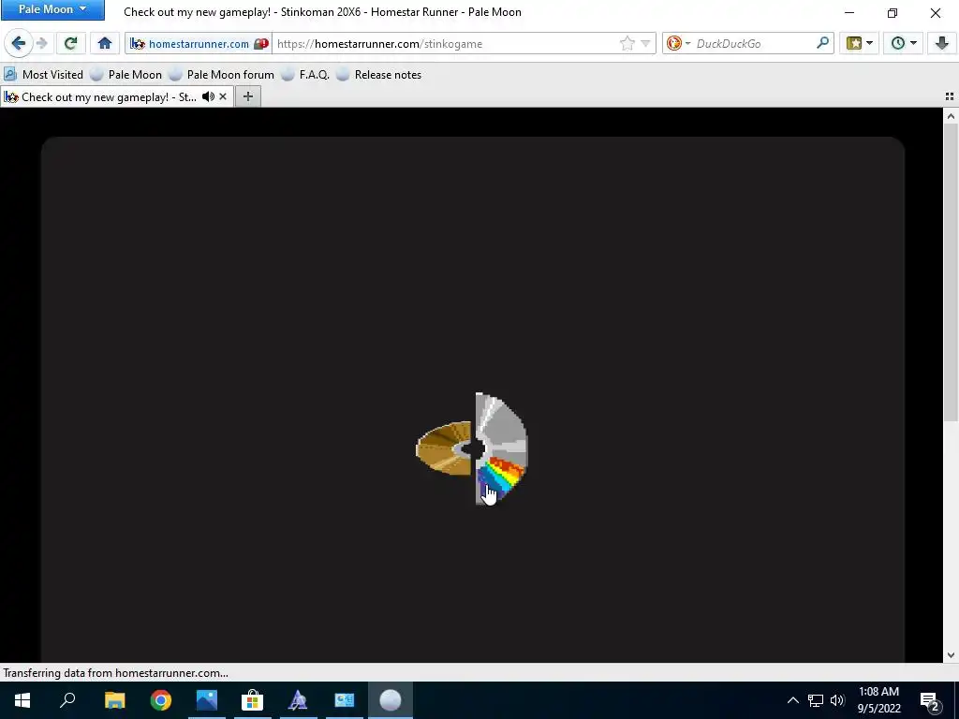
Task: Open the history clock button
Action: coord(897,43)
